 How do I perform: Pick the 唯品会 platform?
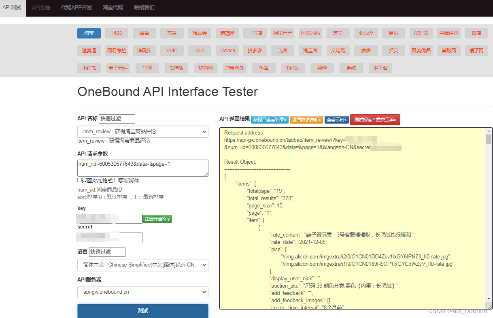point(200,33)
